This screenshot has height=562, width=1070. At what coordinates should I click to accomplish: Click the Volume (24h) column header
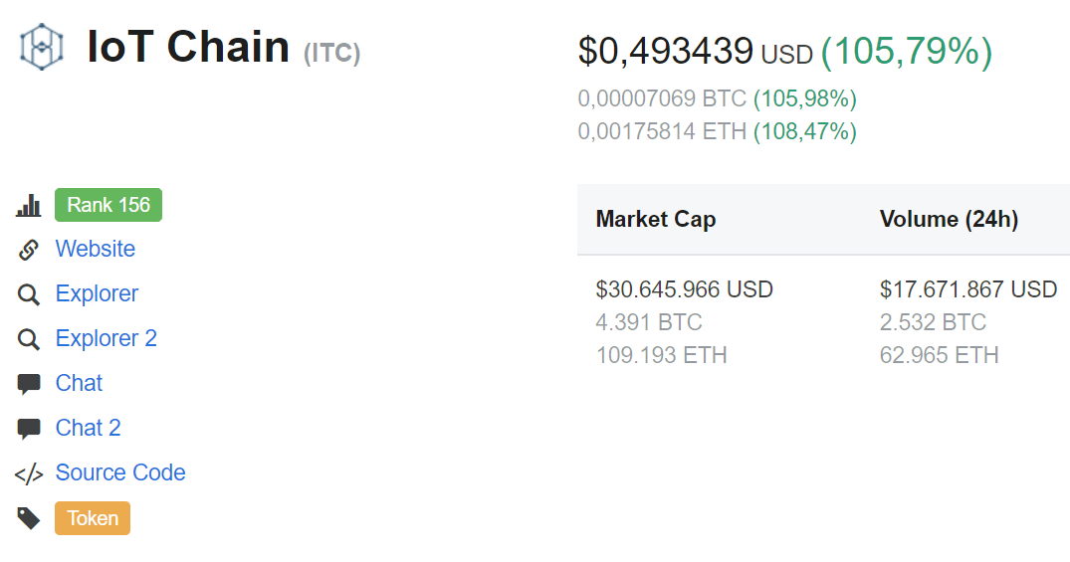(x=949, y=219)
